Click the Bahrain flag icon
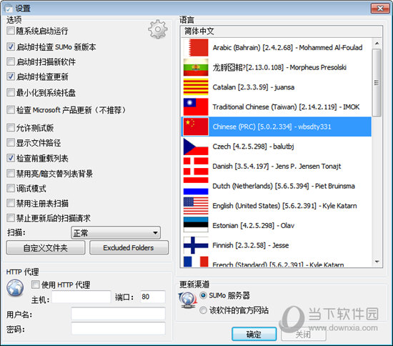 pos(196,48)
